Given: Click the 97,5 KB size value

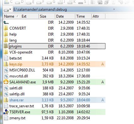Looking at the screenshot, I should pos(48,112).
